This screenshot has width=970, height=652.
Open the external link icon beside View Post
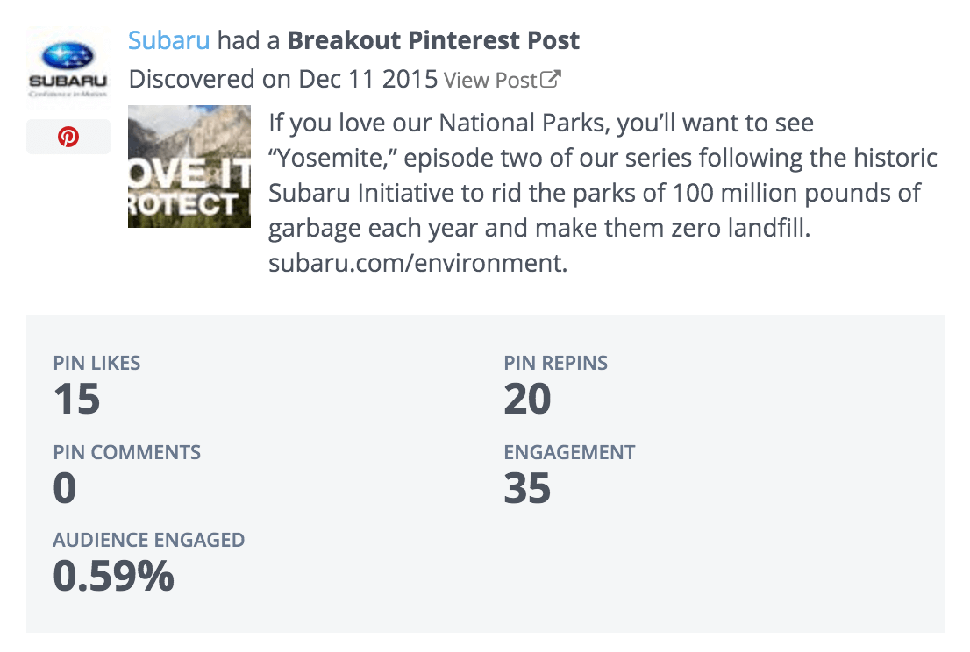click(x=551, y=80)
